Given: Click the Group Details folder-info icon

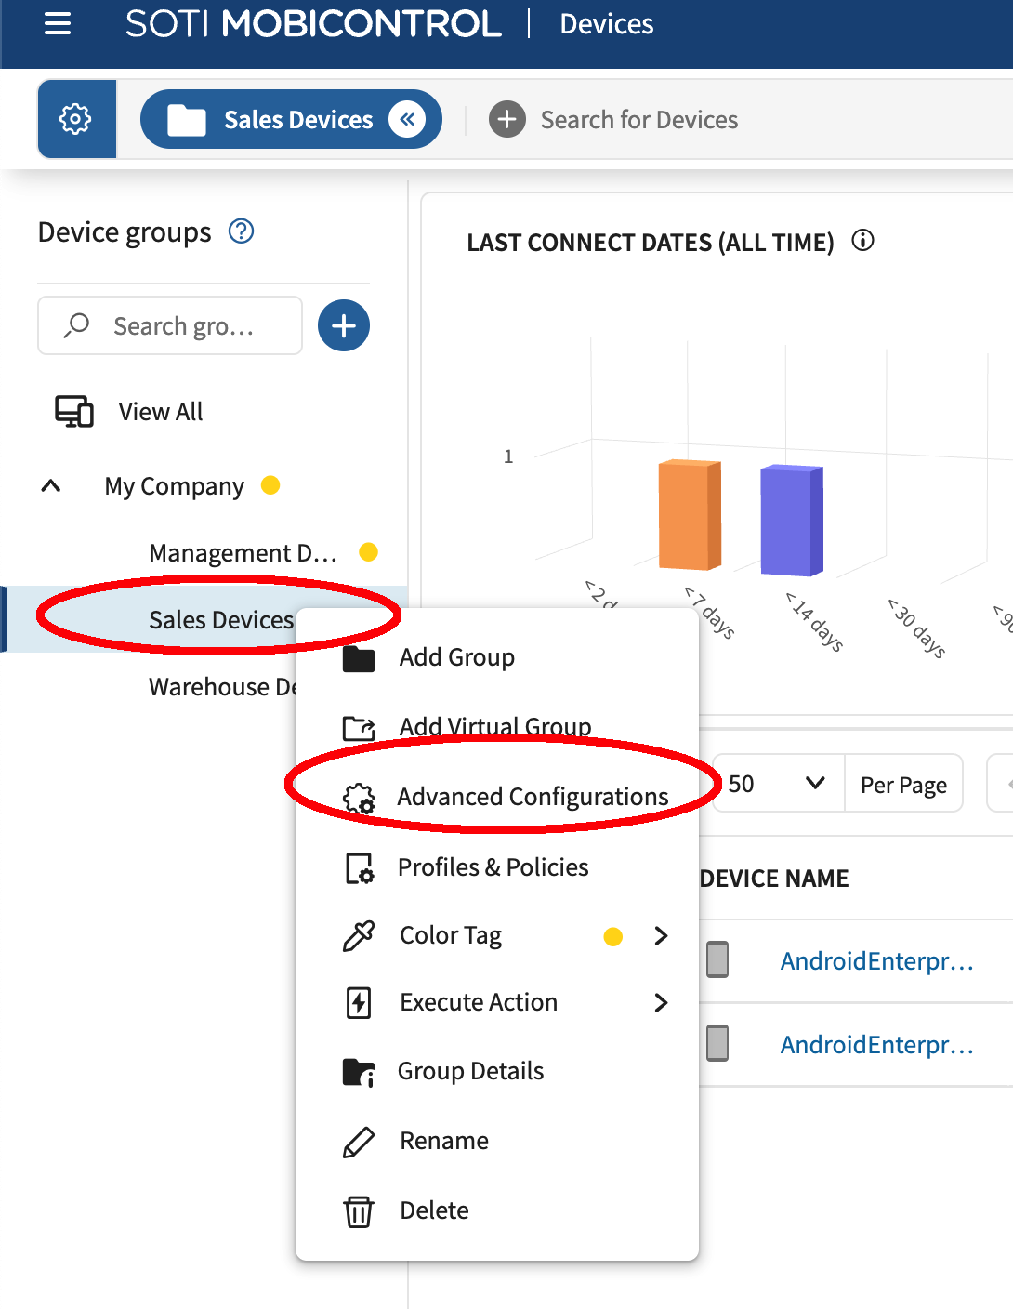Looking at the screenshot, I should pos(359,1073).
